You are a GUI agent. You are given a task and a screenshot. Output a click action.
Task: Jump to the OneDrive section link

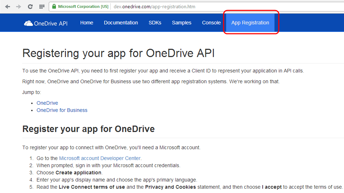(47, 103)
